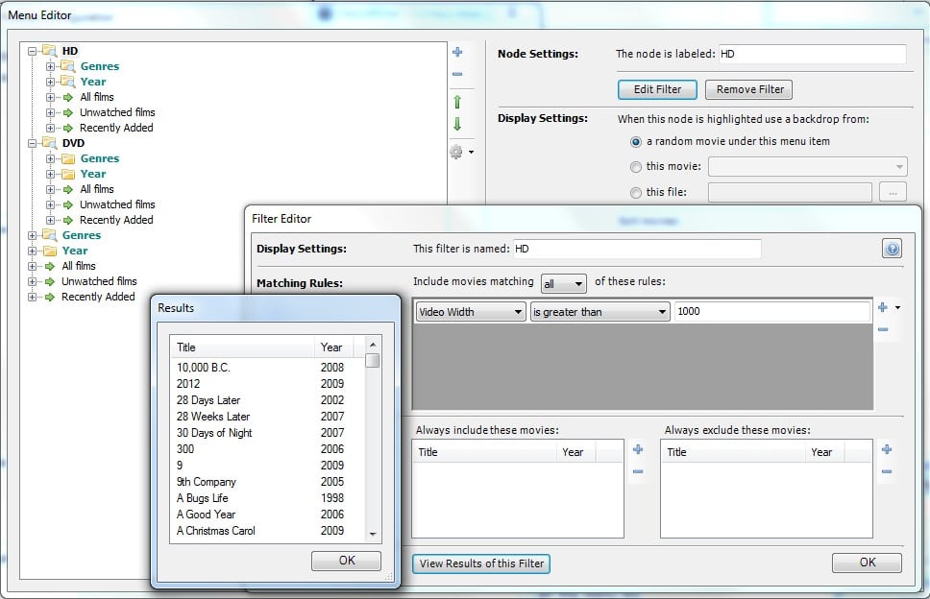Image resolution: width=930 pixels, height=599 pixels.
Task: Click the blue plus icon beside menu tree
Action: pyautogui.click(x=457, y=52)
